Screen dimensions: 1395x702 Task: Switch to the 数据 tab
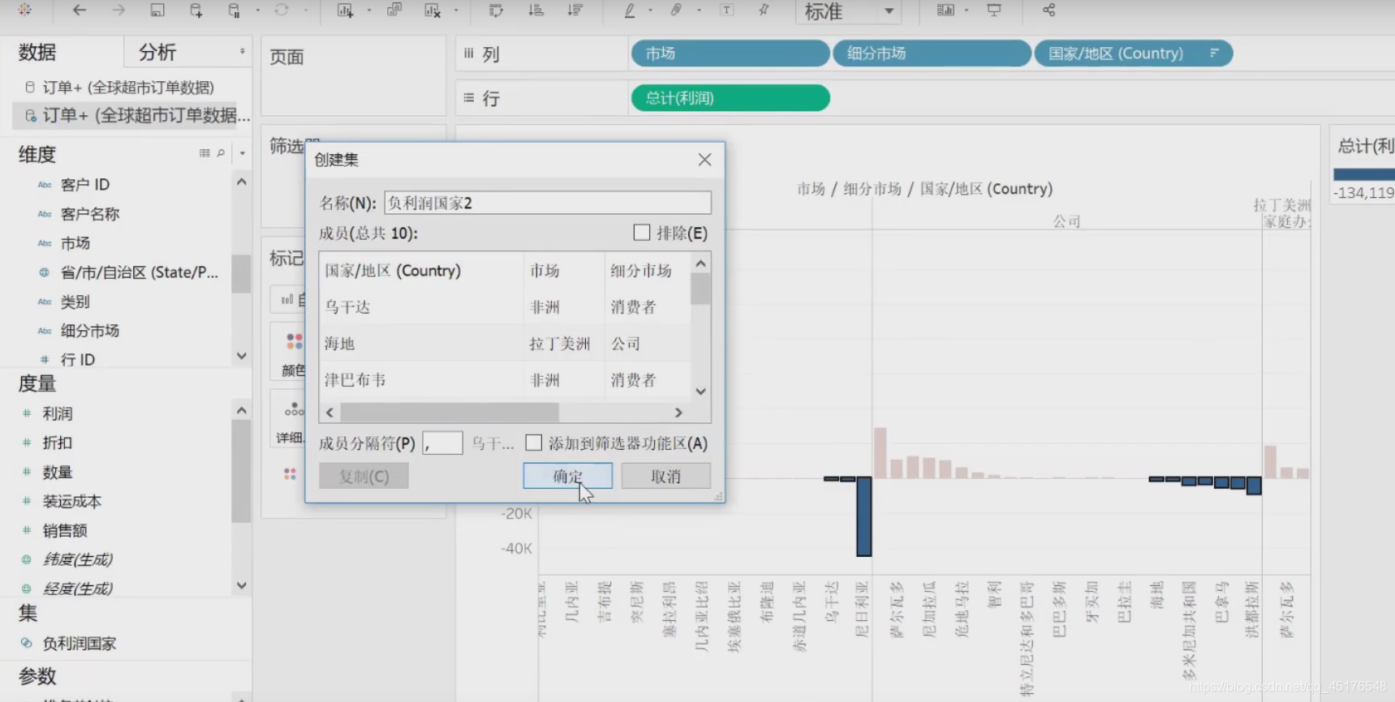point(37,53)
